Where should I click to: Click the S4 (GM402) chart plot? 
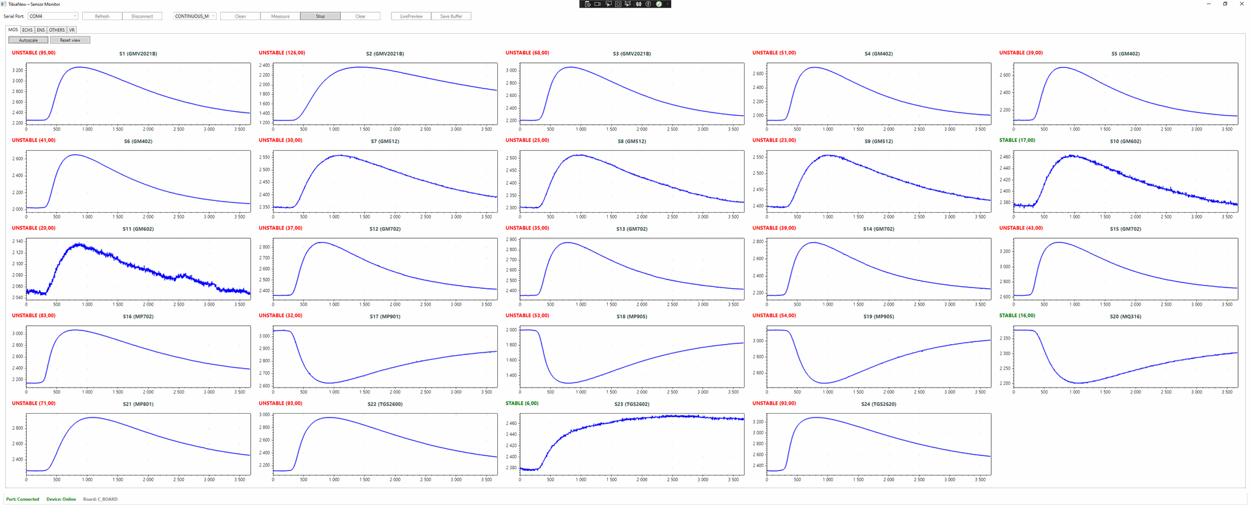(879, 94)
